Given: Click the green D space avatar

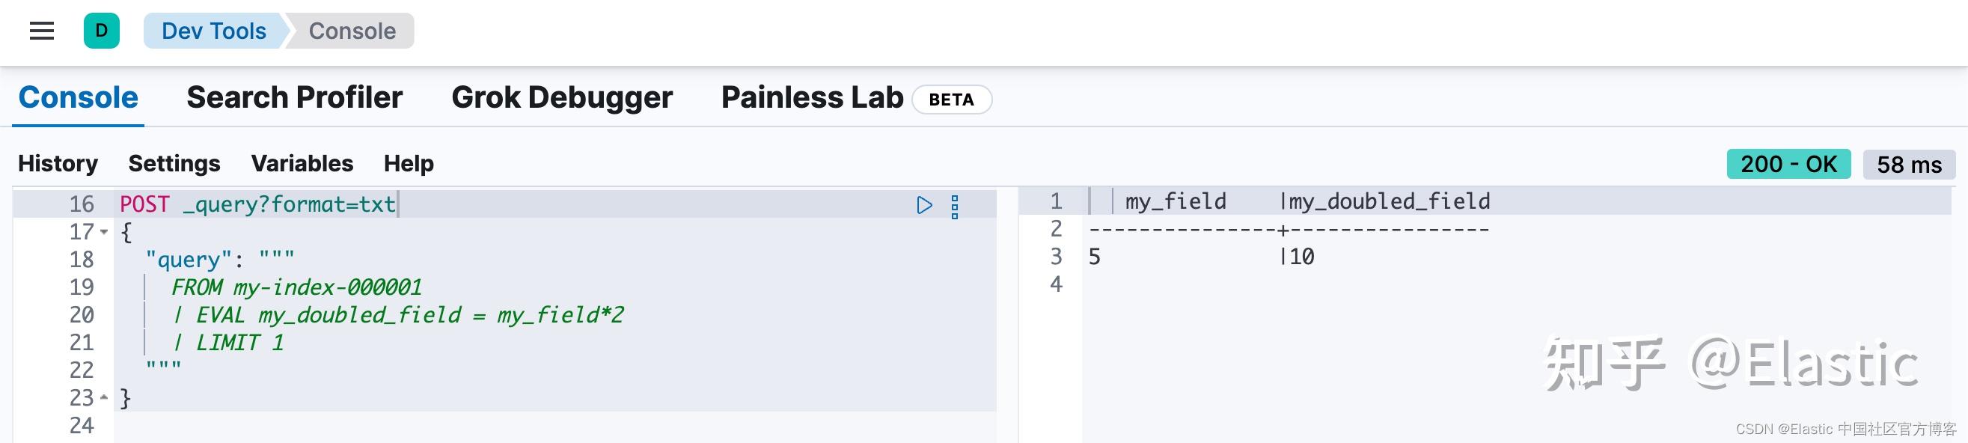Looking at the screenshot, I should tap(102, 31).
